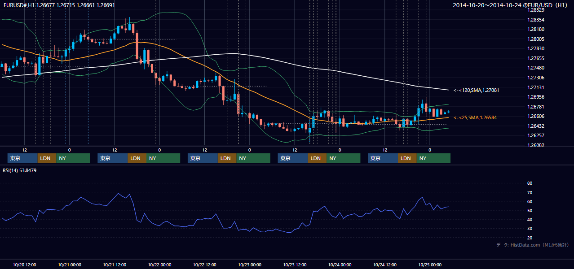574x269 pixels.
Task: Click the 10/23 12:00 time axis label
Action: pyautogui.click(x=295, y=265)
